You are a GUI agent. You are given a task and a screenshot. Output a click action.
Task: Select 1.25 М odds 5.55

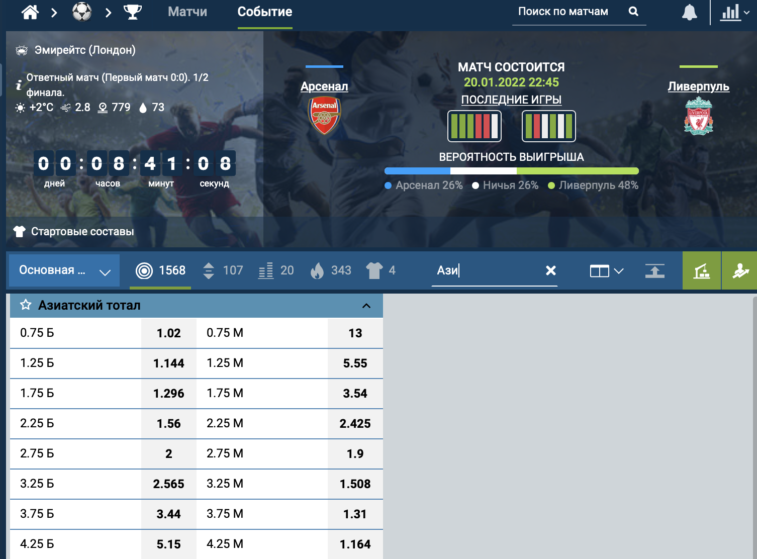355,363
